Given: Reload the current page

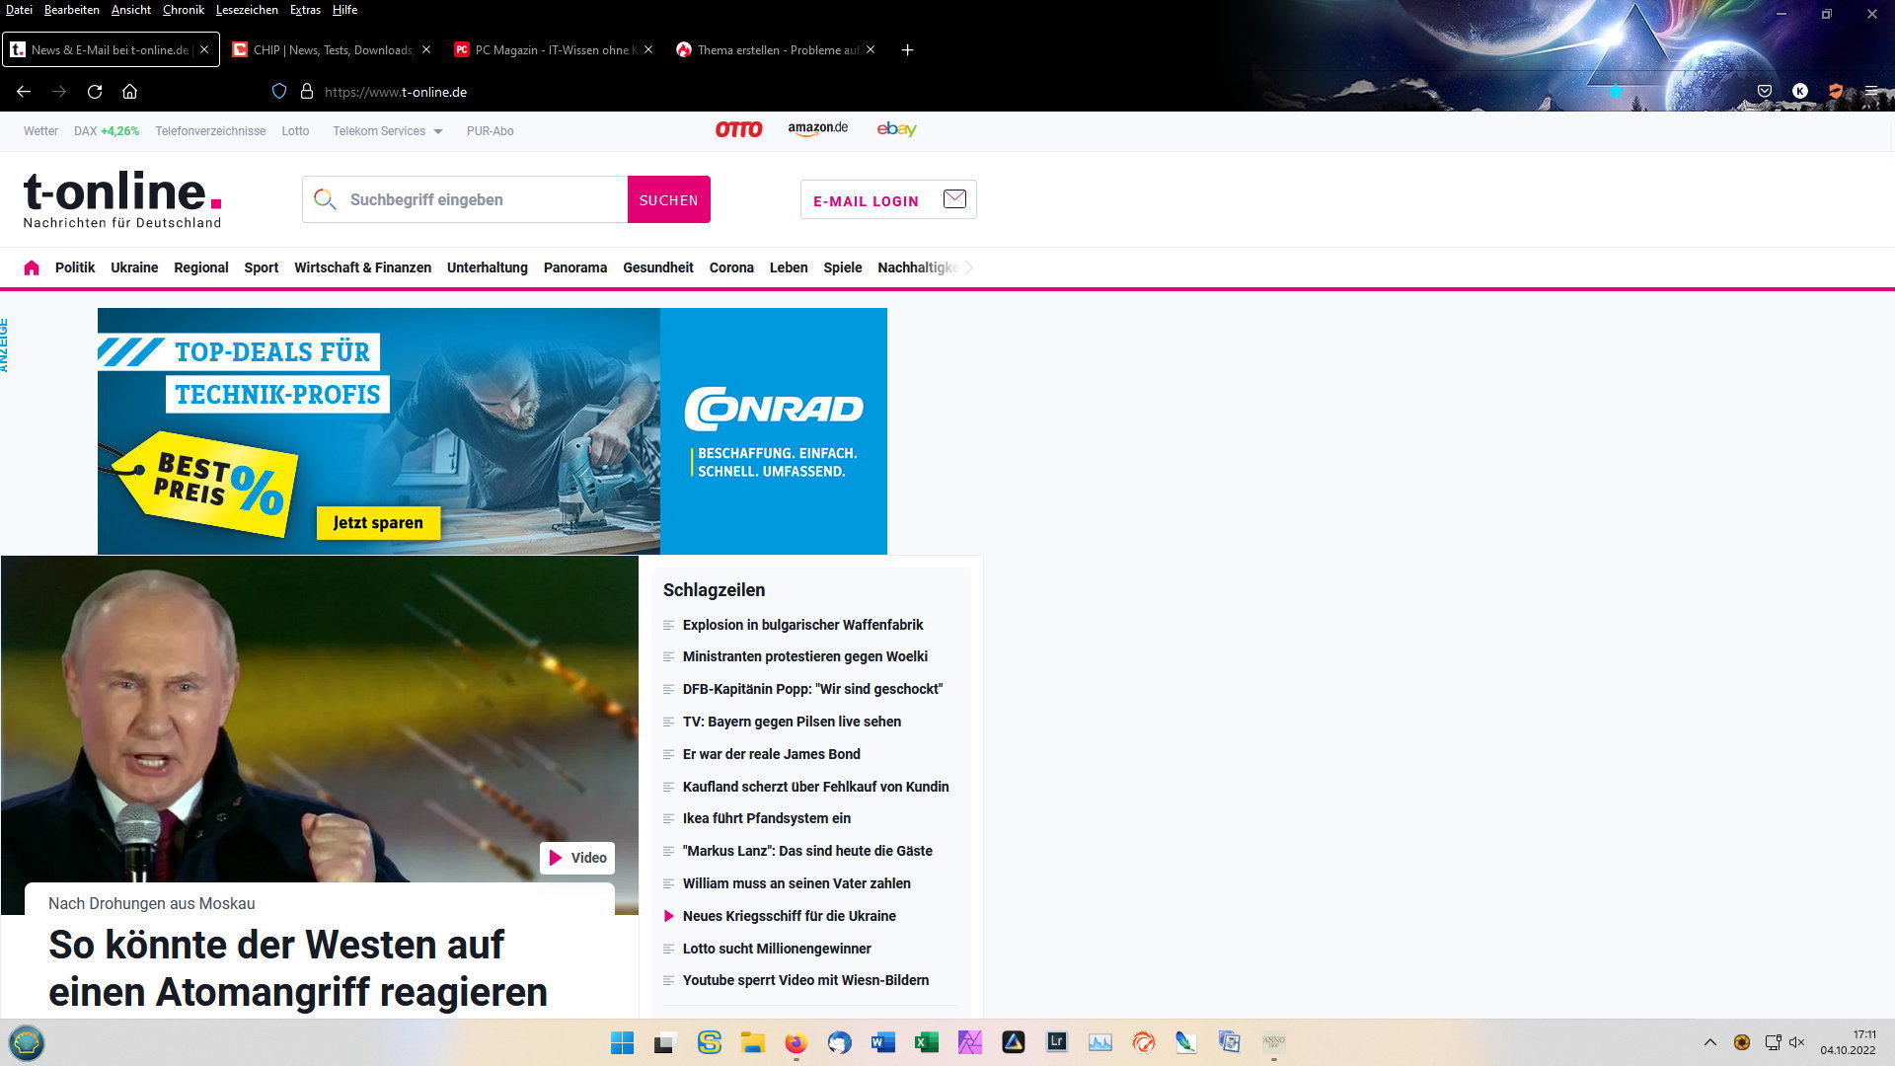Looking at the screenshot, I should 95,92.
